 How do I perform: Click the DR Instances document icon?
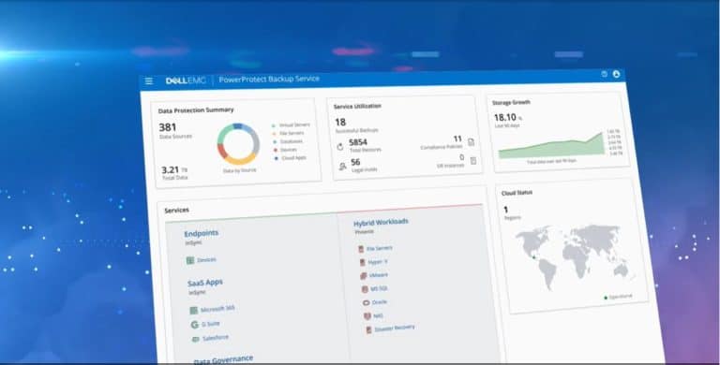coord(473,160)
